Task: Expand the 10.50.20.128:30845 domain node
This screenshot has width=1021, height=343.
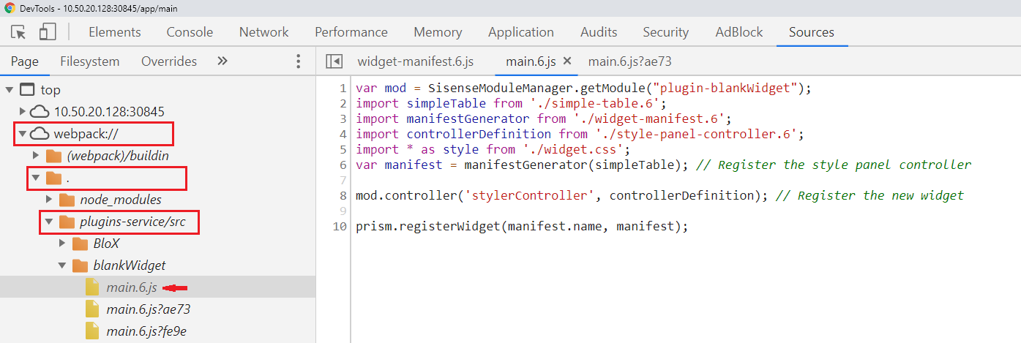Action: (x=22, y=112)
